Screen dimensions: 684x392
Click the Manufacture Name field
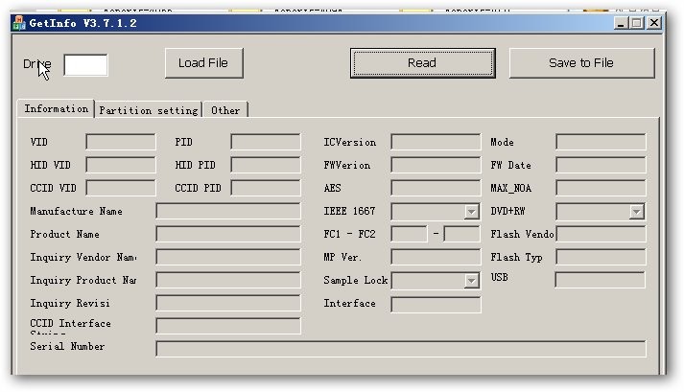pyautogui.click(x=228, y=211)
